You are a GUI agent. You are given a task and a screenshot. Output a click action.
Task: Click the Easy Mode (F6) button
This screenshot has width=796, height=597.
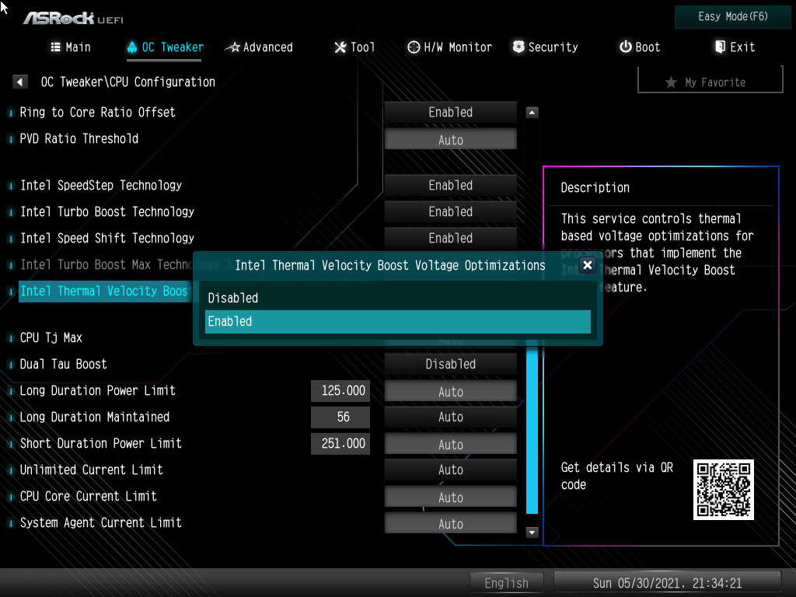[732, 17]
